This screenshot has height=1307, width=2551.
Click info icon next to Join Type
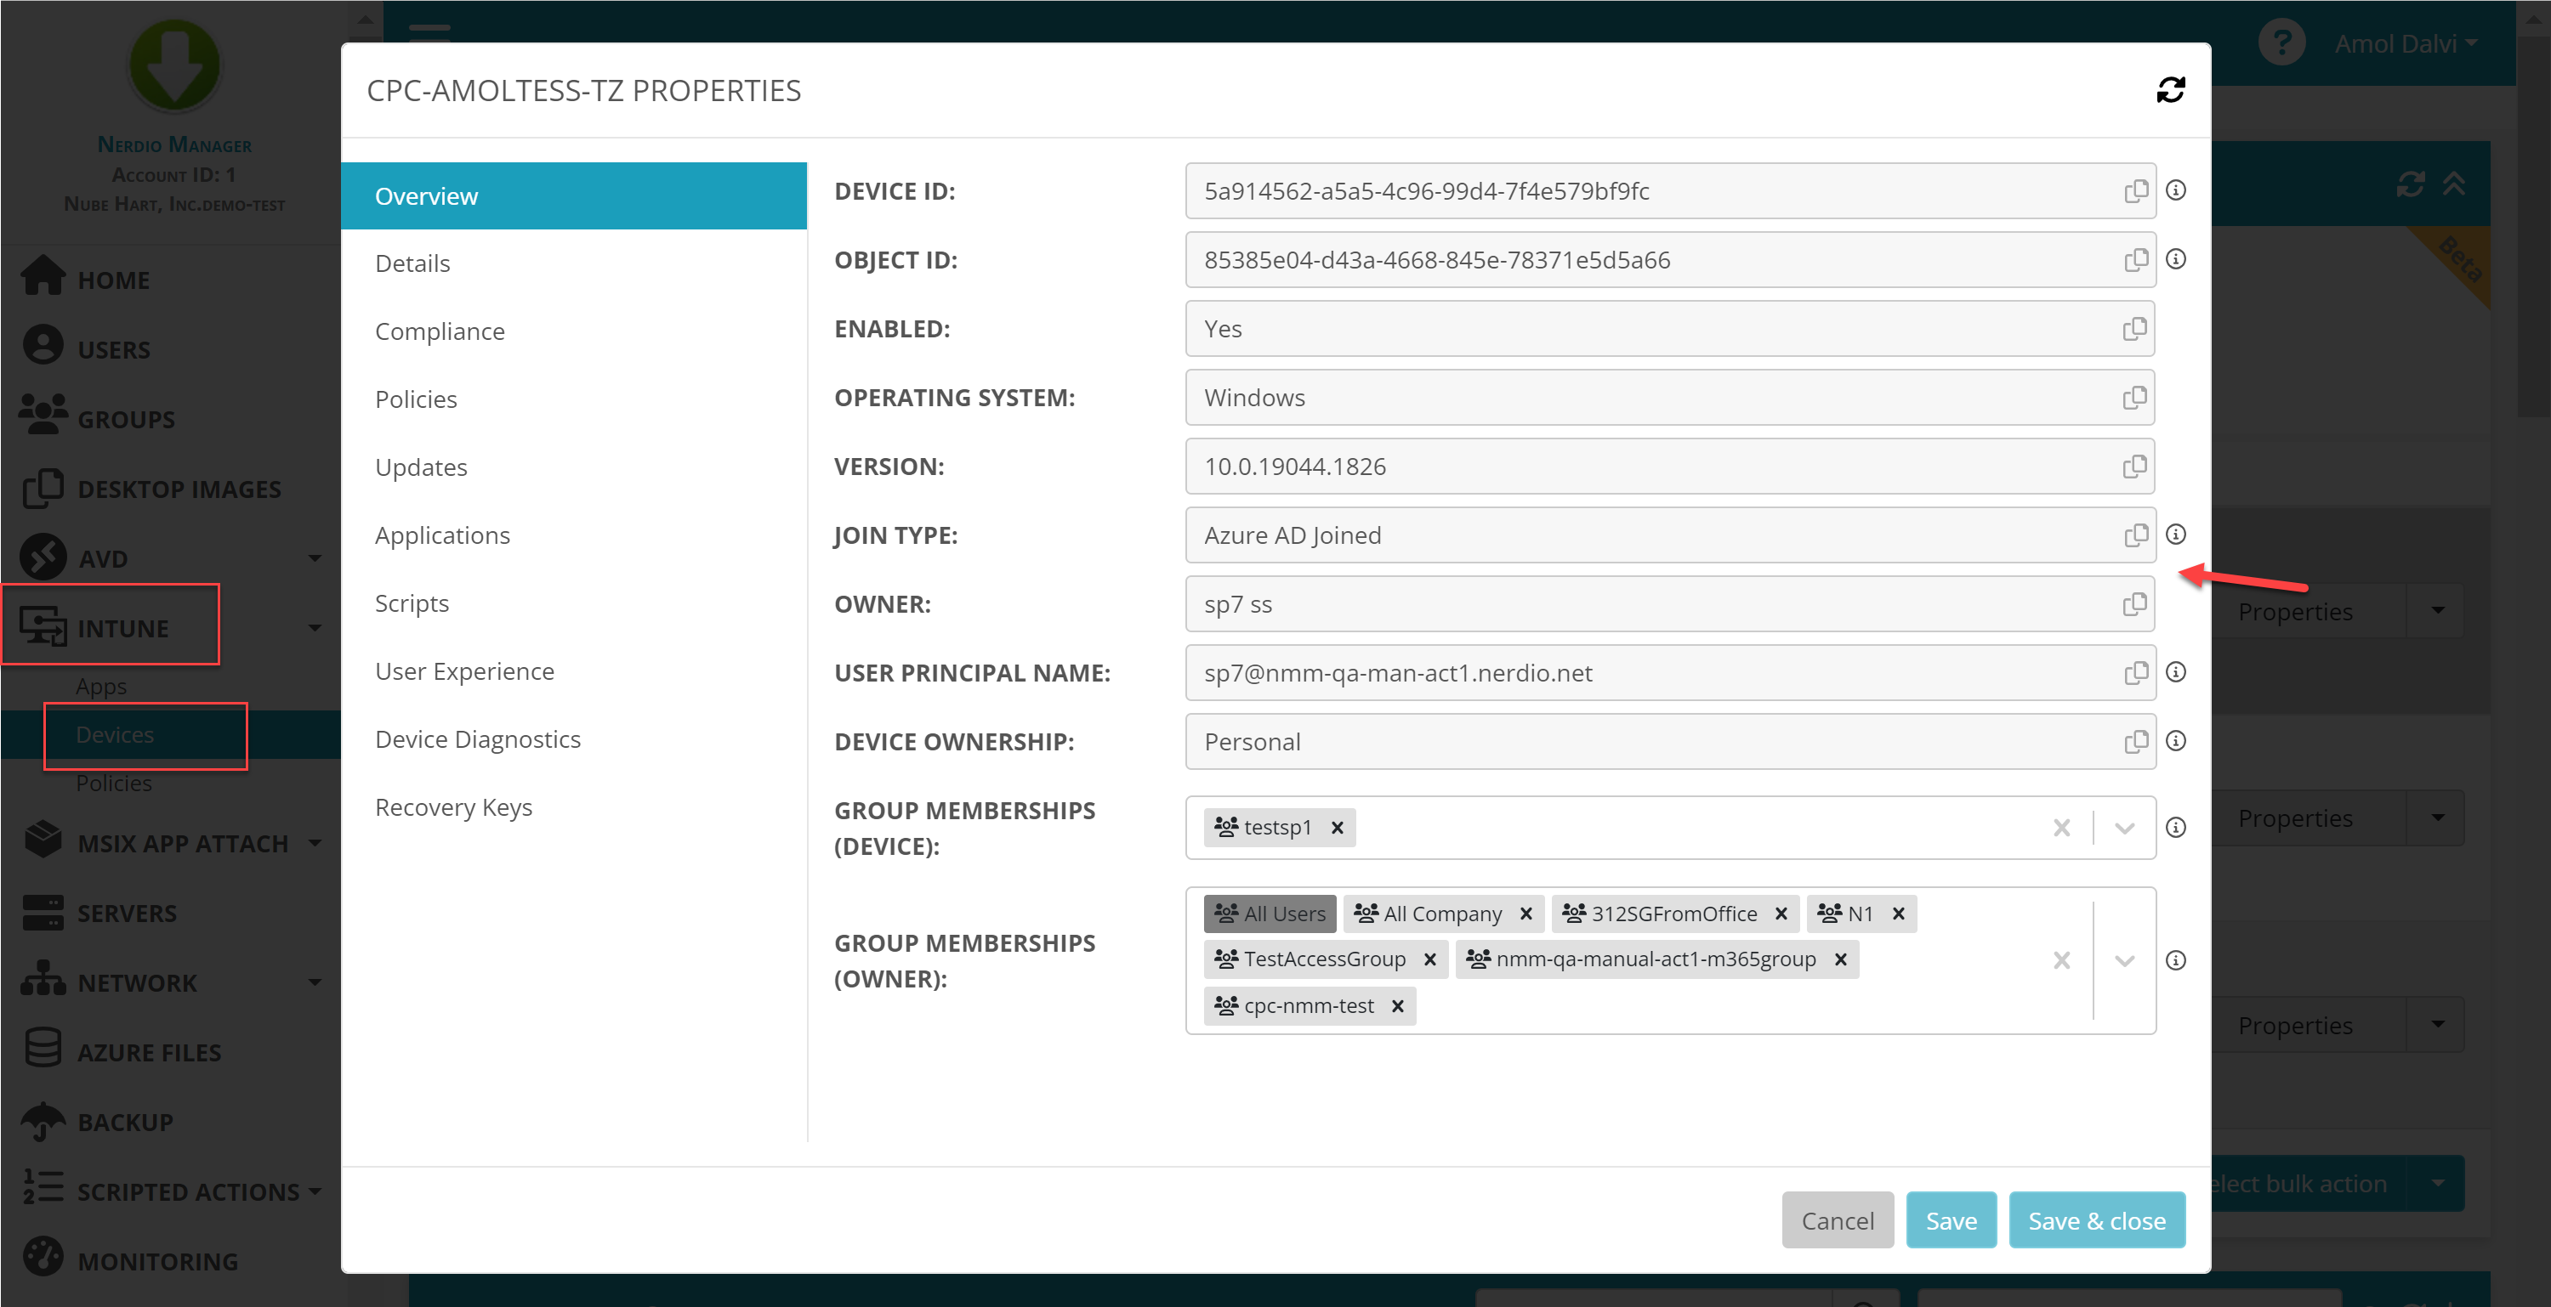2176,535
